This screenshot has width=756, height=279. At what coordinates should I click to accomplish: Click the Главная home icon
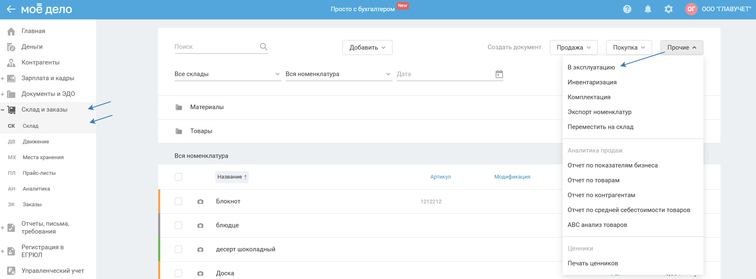(11, 31)
